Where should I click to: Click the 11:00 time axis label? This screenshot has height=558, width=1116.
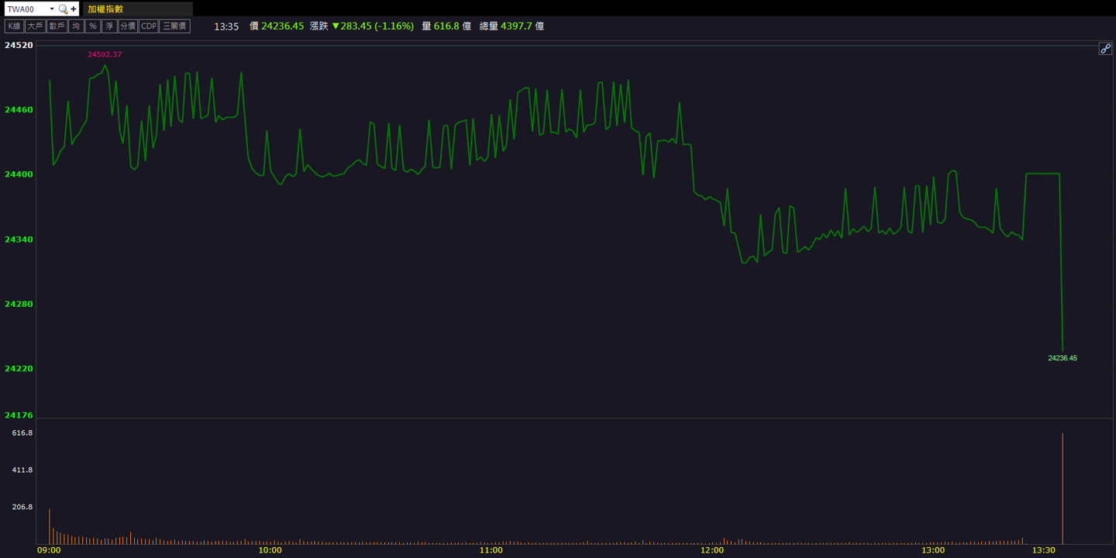[x=491, y=550]
